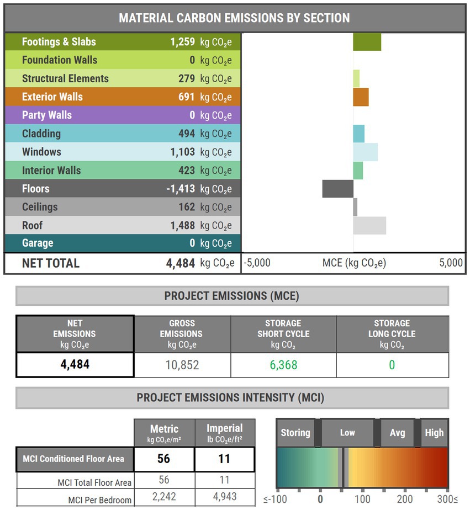
Task: Click the Footings & Slabs section label
Action: click(59, 42)
